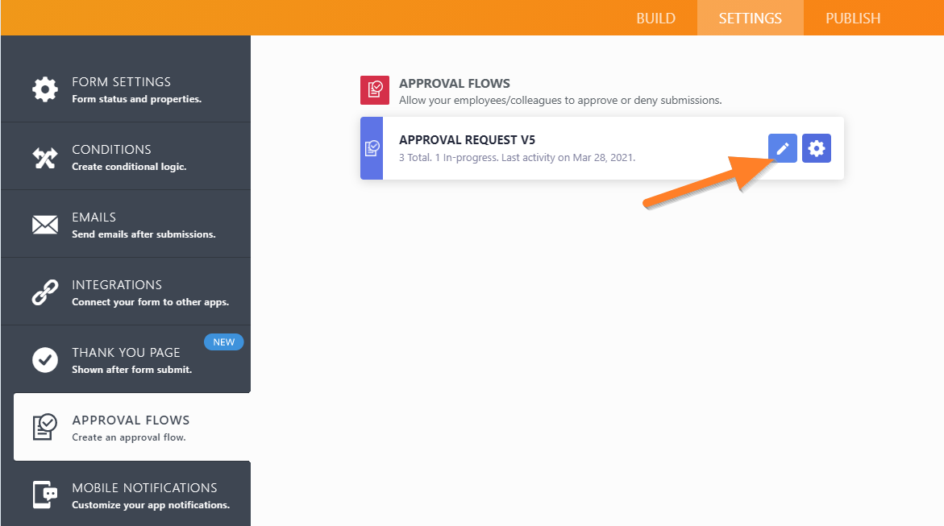Click the Approval Flows sidebar document icon
The width and height of the screenshot is (944, 526).
coord(45,427)
